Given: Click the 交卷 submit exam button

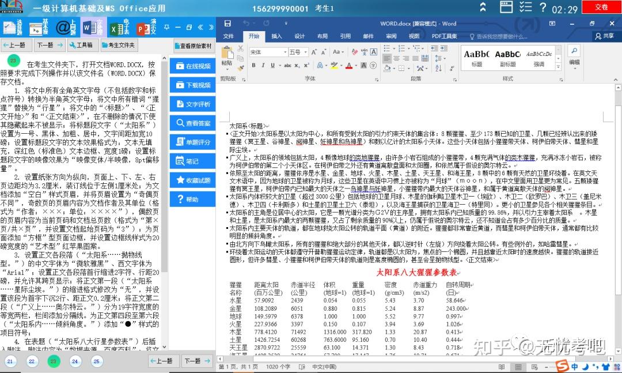Looking at the screenshot, I should pyautogui.click(x=601, y=7).
